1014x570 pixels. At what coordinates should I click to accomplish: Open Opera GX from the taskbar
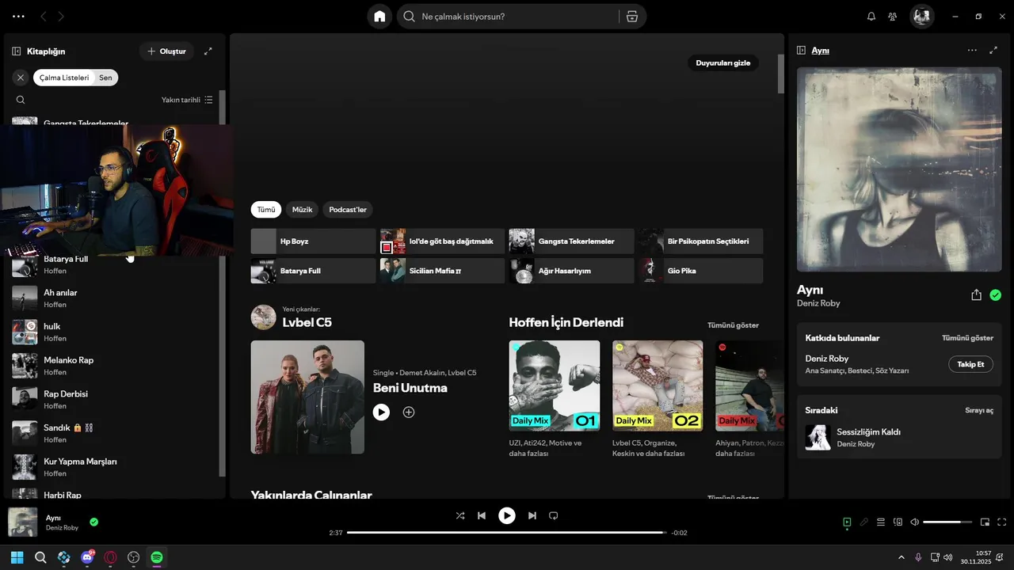[x=111, y=557]
